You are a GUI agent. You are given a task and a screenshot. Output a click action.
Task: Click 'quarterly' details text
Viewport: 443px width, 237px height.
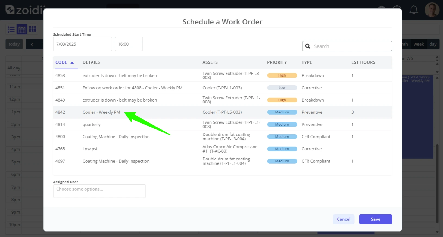(x=92, y=124)
